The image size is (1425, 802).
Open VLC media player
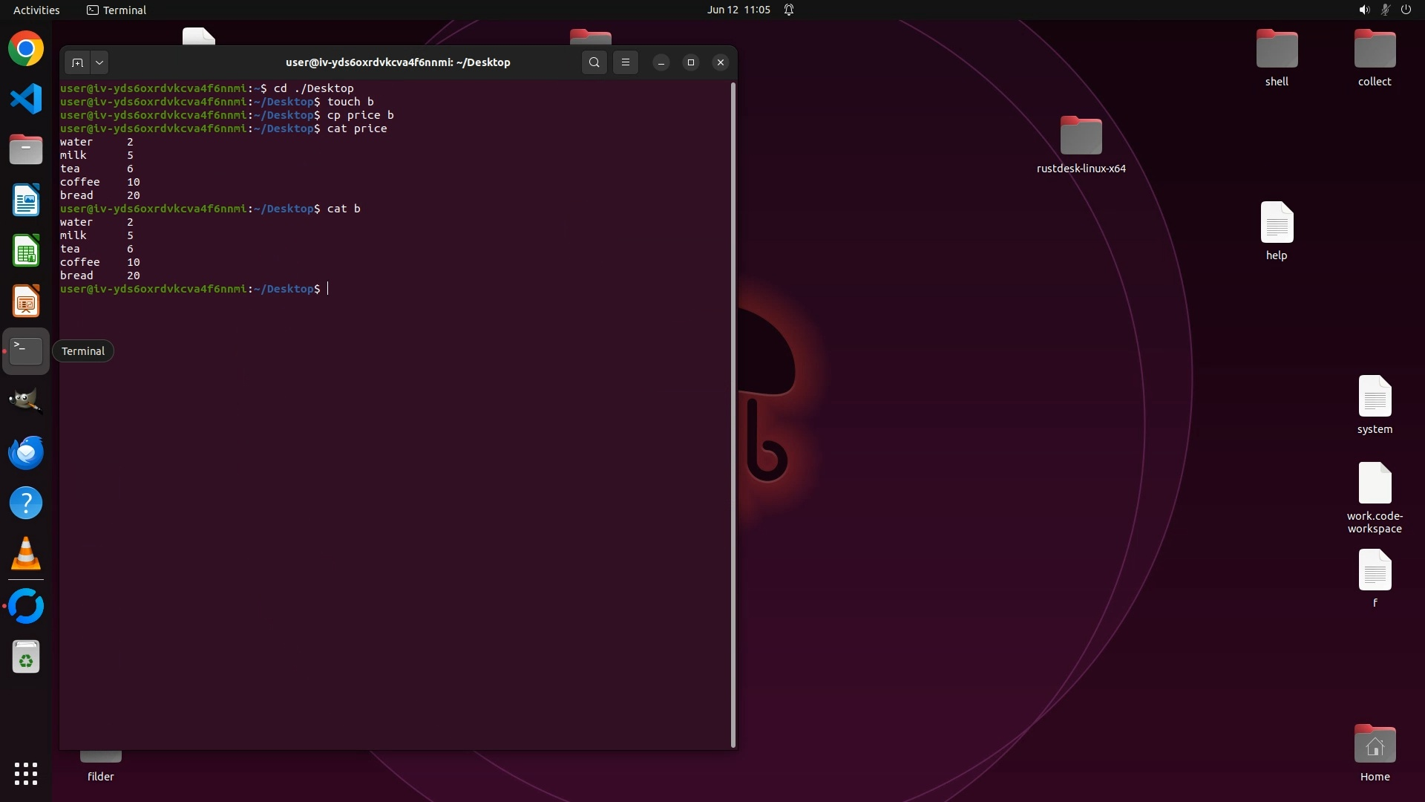(26, 554)
